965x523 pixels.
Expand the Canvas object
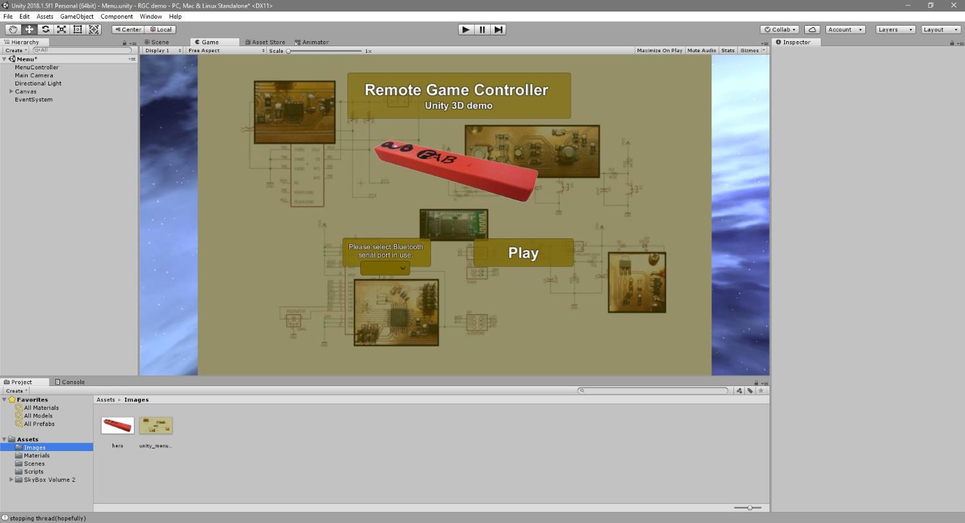pos(11,92)
